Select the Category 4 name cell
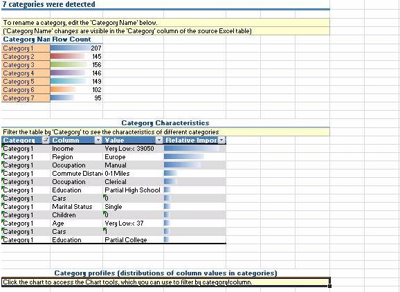Image resolution: width=400 pixels, height=292 pixels. (x=26, y=73)
